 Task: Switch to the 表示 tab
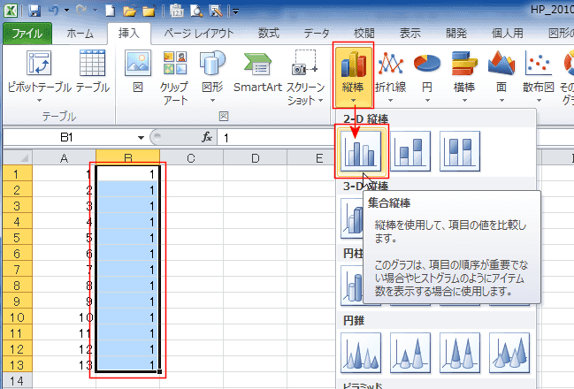(x=410, y=34)
